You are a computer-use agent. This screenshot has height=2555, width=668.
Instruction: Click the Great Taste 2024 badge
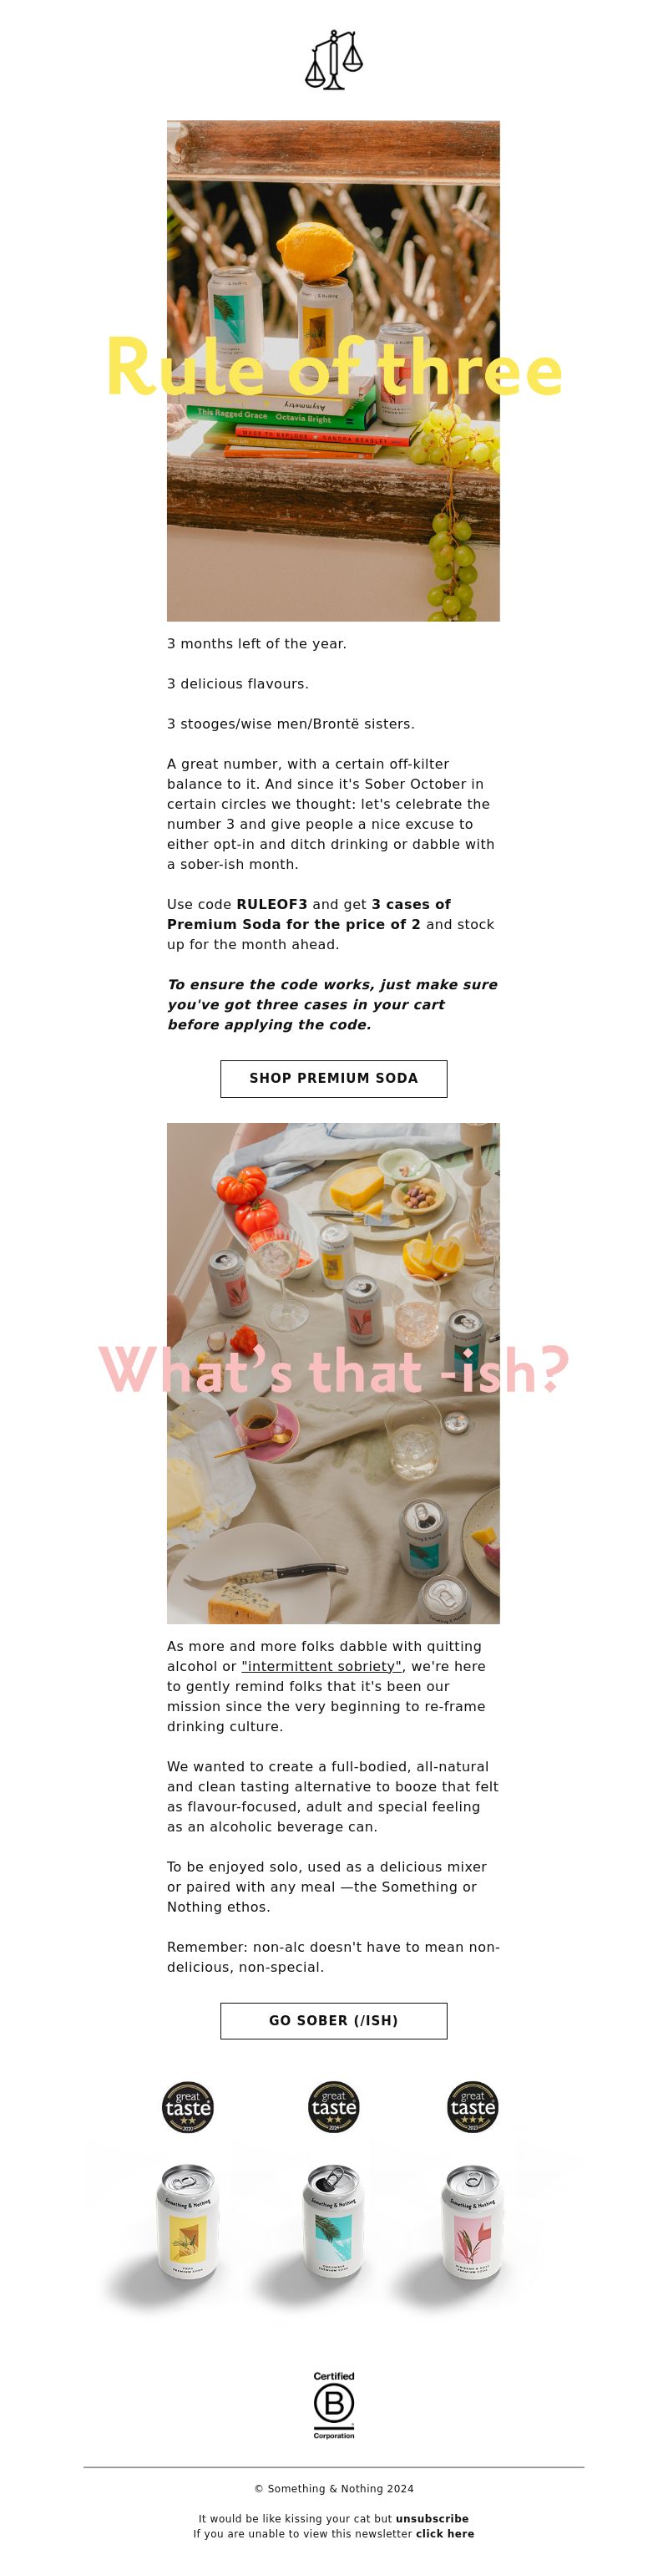[x=334, y=2106]
